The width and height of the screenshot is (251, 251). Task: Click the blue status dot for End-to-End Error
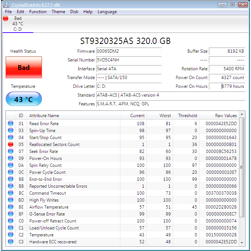point(11,179)
